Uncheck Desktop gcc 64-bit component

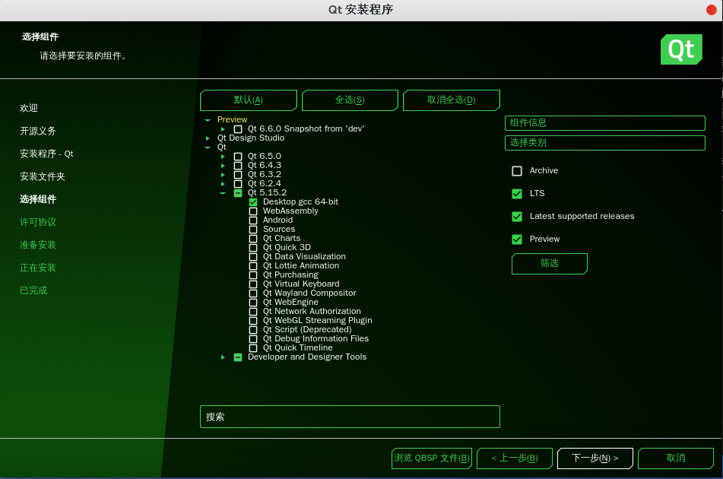(253, 202)
